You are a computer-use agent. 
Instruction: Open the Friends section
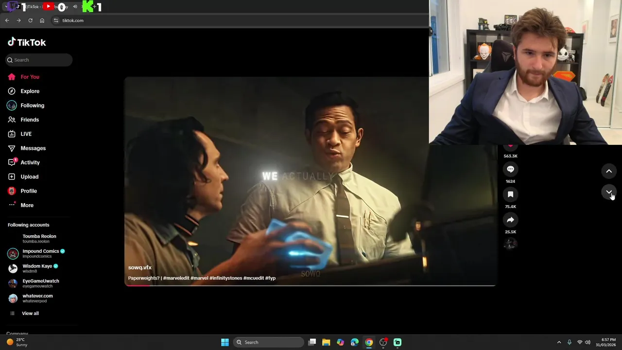click(23, 120)
